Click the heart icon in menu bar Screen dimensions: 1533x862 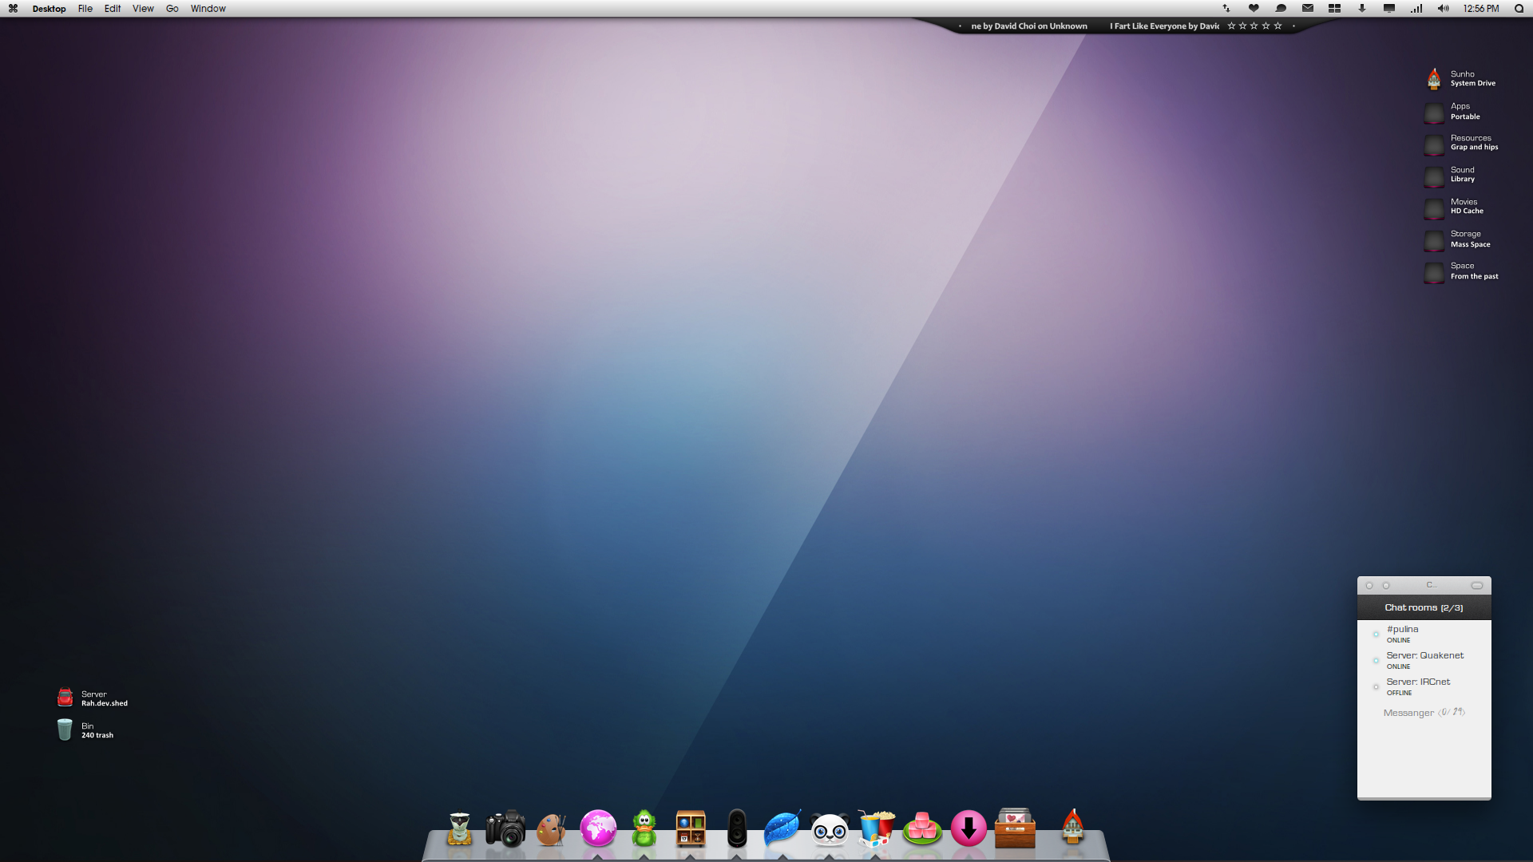click(x=1254, y=9)
